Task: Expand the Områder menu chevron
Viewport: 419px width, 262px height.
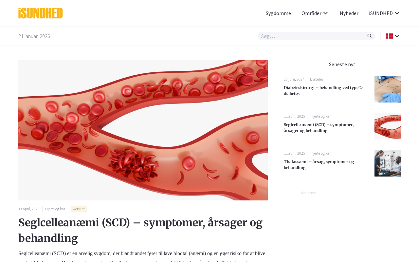Action: pos(325,13)
